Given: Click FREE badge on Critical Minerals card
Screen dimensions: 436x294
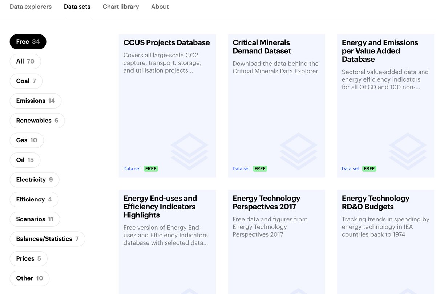Looking at the screenshot, I should tap(260, 168).
